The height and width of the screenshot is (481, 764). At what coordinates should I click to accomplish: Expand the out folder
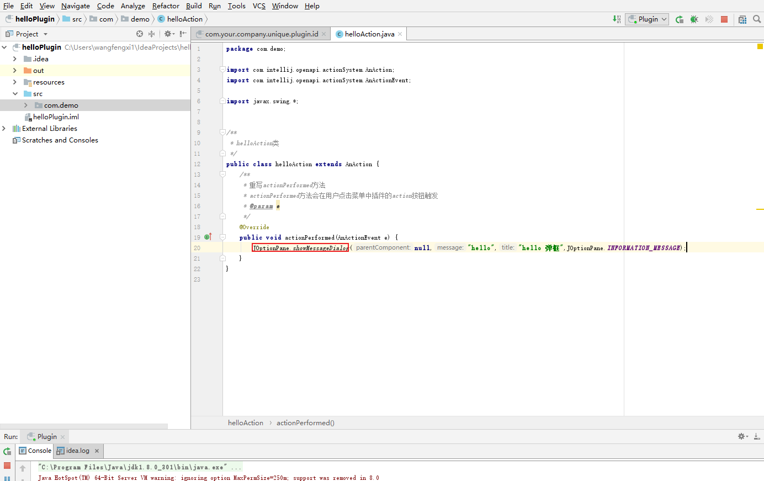pos(15,70)
